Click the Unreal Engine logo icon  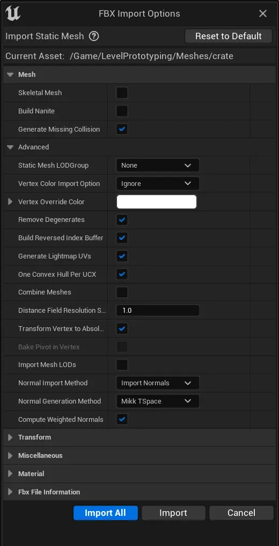13,13
